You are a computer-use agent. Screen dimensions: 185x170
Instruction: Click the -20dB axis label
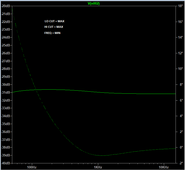(5, 6)
